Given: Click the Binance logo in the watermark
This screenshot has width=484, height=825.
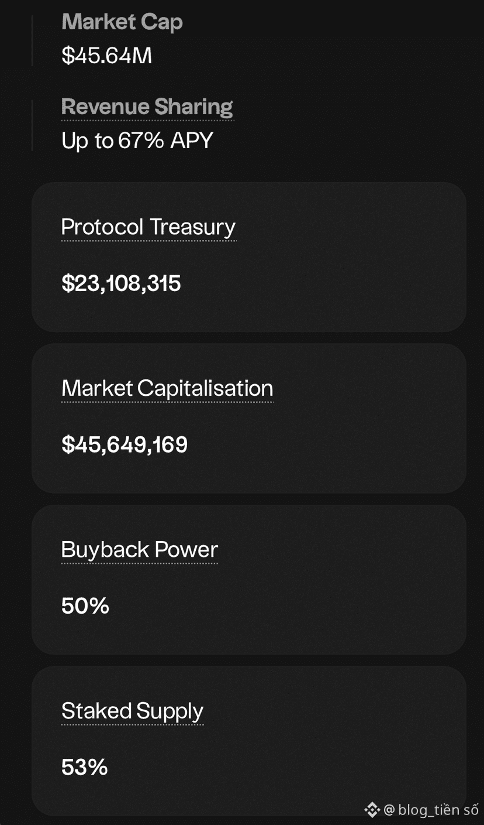Looking at the screenshot, I should pyautogui.click(x=372, y=810).
